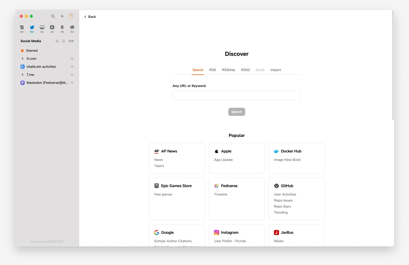409x265 pixels.
Task: Click the Fediverse star logo
Action: pos(216,186)
